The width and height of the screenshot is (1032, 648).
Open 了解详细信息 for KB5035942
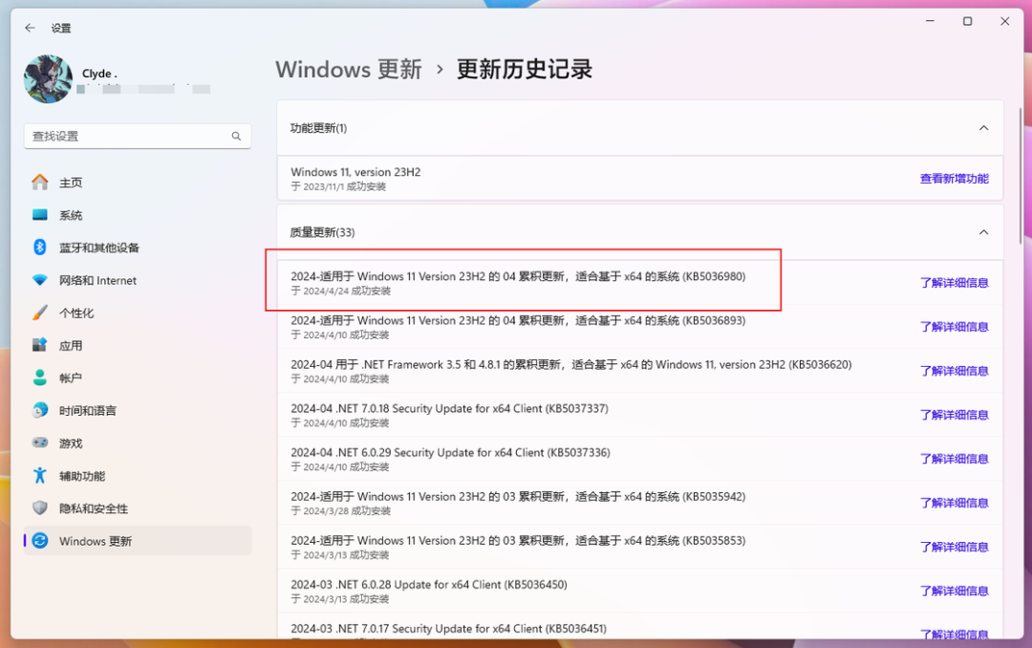955,503
